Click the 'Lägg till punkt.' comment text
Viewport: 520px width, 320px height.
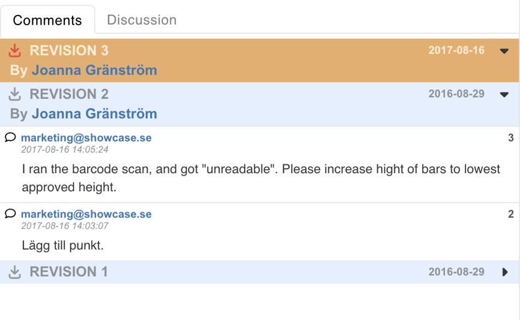(x=63, y=245)
